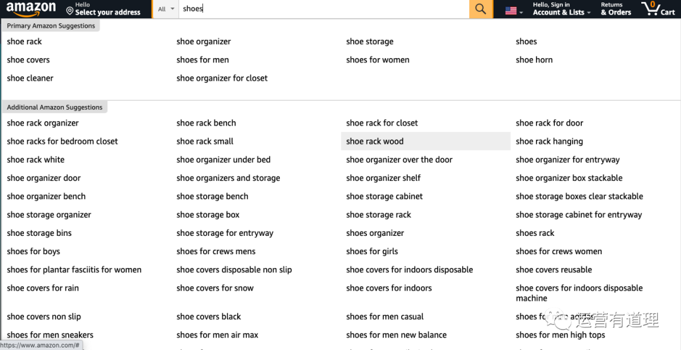681x350 pixels.
Task: Choose the 'shoe rack wood' suggestion
Action: [375, 141]
